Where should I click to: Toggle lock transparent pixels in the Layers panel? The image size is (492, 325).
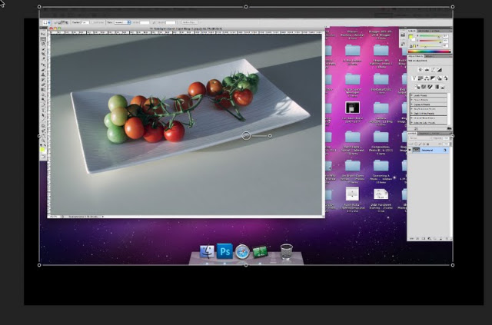[x=416, y=144]
